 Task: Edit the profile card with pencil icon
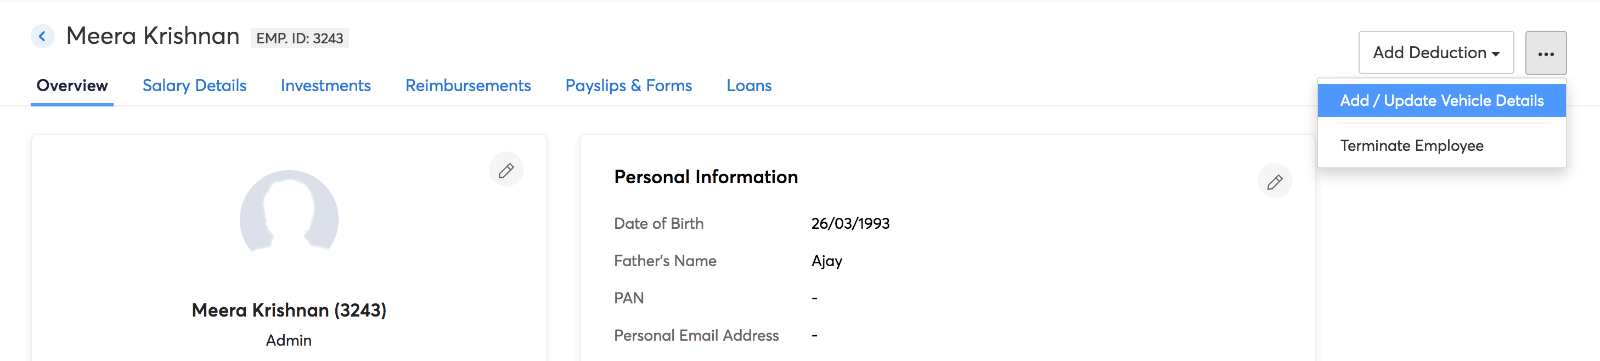click(506, 170)
